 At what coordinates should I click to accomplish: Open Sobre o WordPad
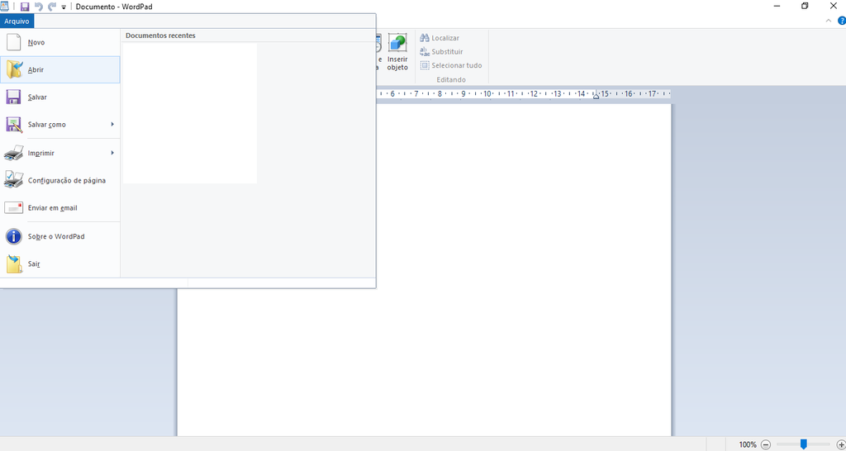click(x=59, y=236)
